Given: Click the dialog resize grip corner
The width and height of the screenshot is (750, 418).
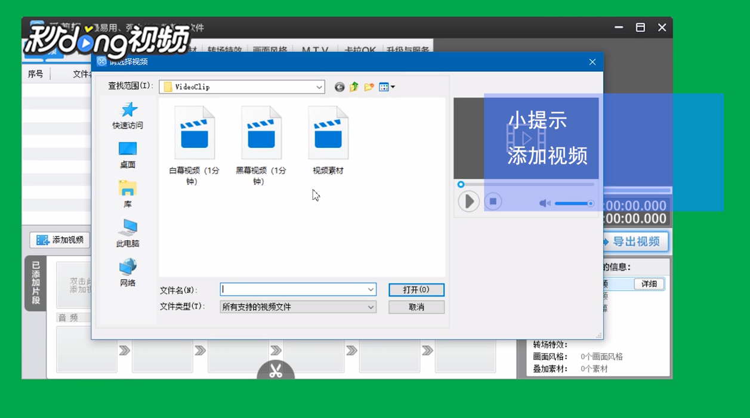Looking at the screenshot, I should point(598,335).
